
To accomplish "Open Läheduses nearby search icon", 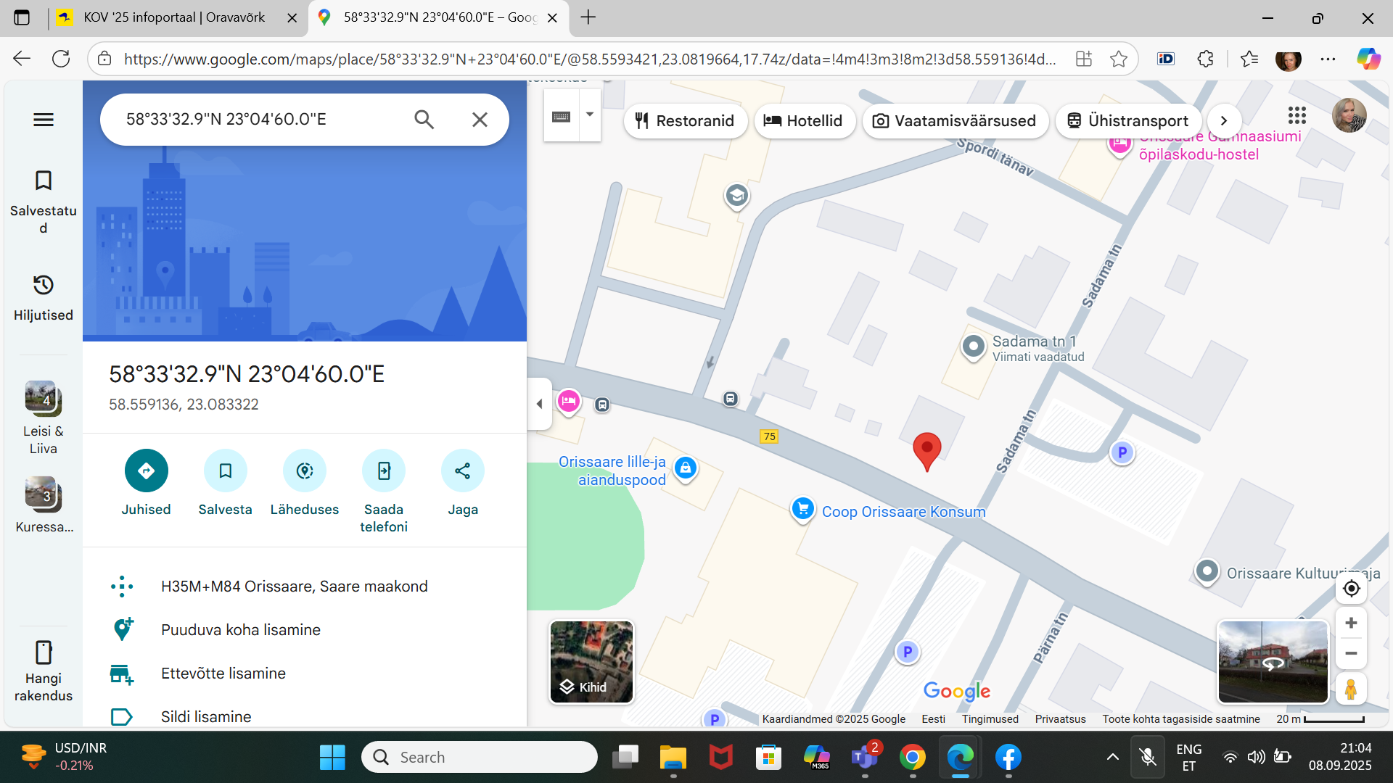I will tap(304, 471).
